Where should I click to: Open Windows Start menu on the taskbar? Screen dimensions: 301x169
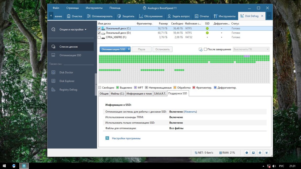point(4,166)
